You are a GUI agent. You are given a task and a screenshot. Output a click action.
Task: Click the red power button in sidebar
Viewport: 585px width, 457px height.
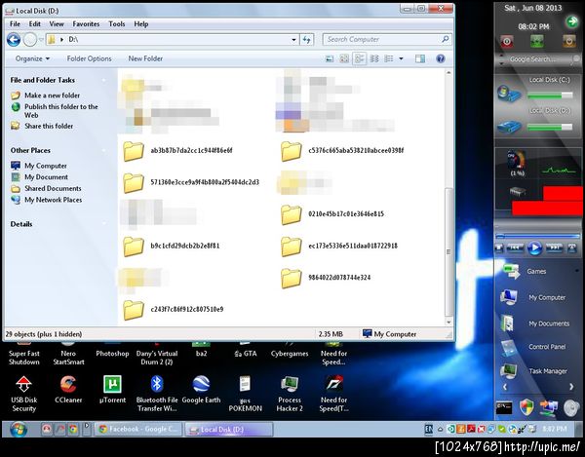point(507,41)
